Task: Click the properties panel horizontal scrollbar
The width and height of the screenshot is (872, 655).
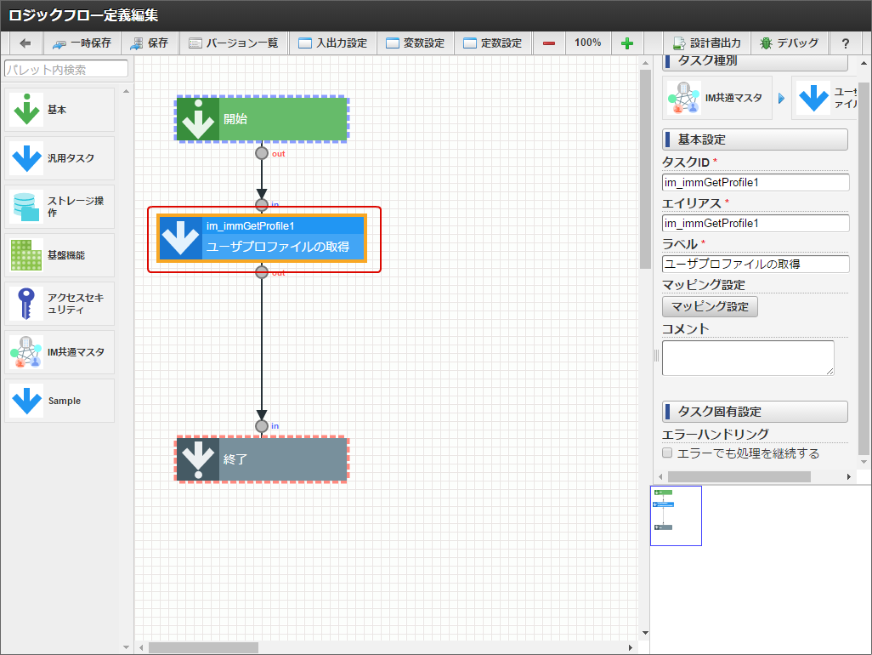Action: click(739, 477)
